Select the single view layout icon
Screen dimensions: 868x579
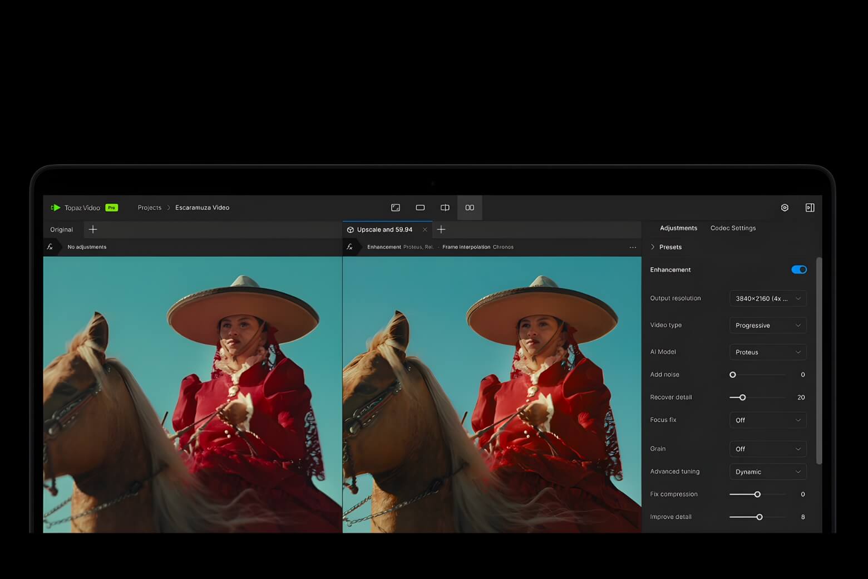pos(420,208)
